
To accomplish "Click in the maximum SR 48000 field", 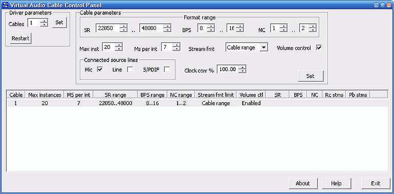I will [x=152, y=28].
